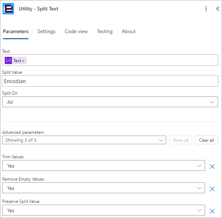
Task: Remove the Text dynamic content token
Action: [x=23, y=61]
